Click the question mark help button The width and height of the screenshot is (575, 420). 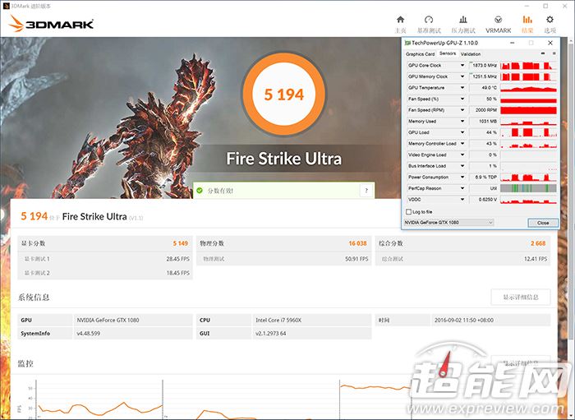[366, 191]
